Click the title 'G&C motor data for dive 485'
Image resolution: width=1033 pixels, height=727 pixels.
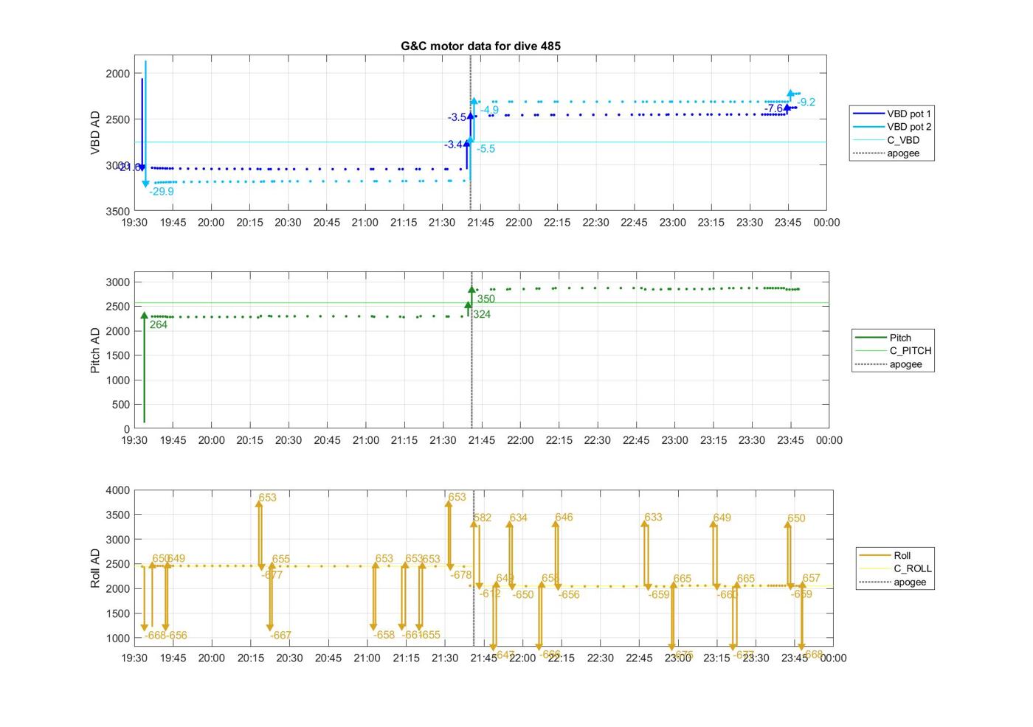[480, 46]
